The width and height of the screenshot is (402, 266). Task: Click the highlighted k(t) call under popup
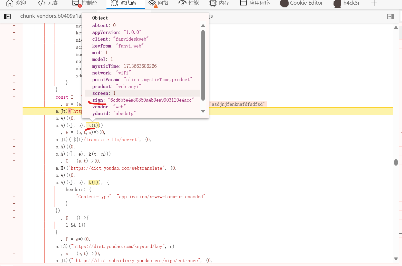[93, 125]
